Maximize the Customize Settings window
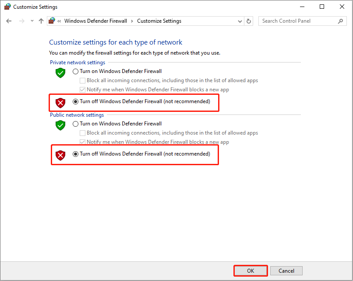Image resolution: width=353 pixels, height=281 pixels. 322,7
